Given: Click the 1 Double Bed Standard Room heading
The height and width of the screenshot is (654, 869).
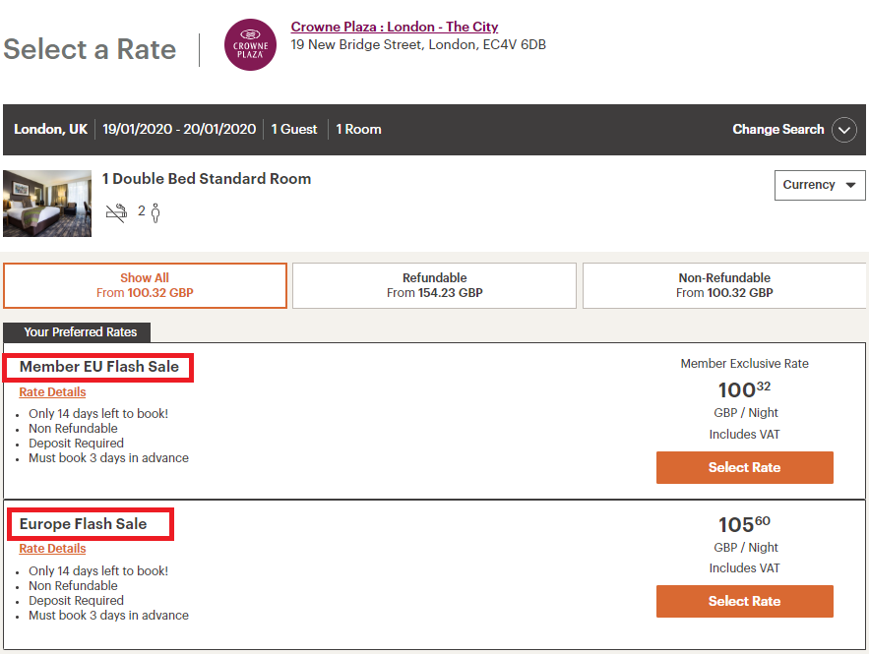Looking at the screenshot, I should pos(207,179).
